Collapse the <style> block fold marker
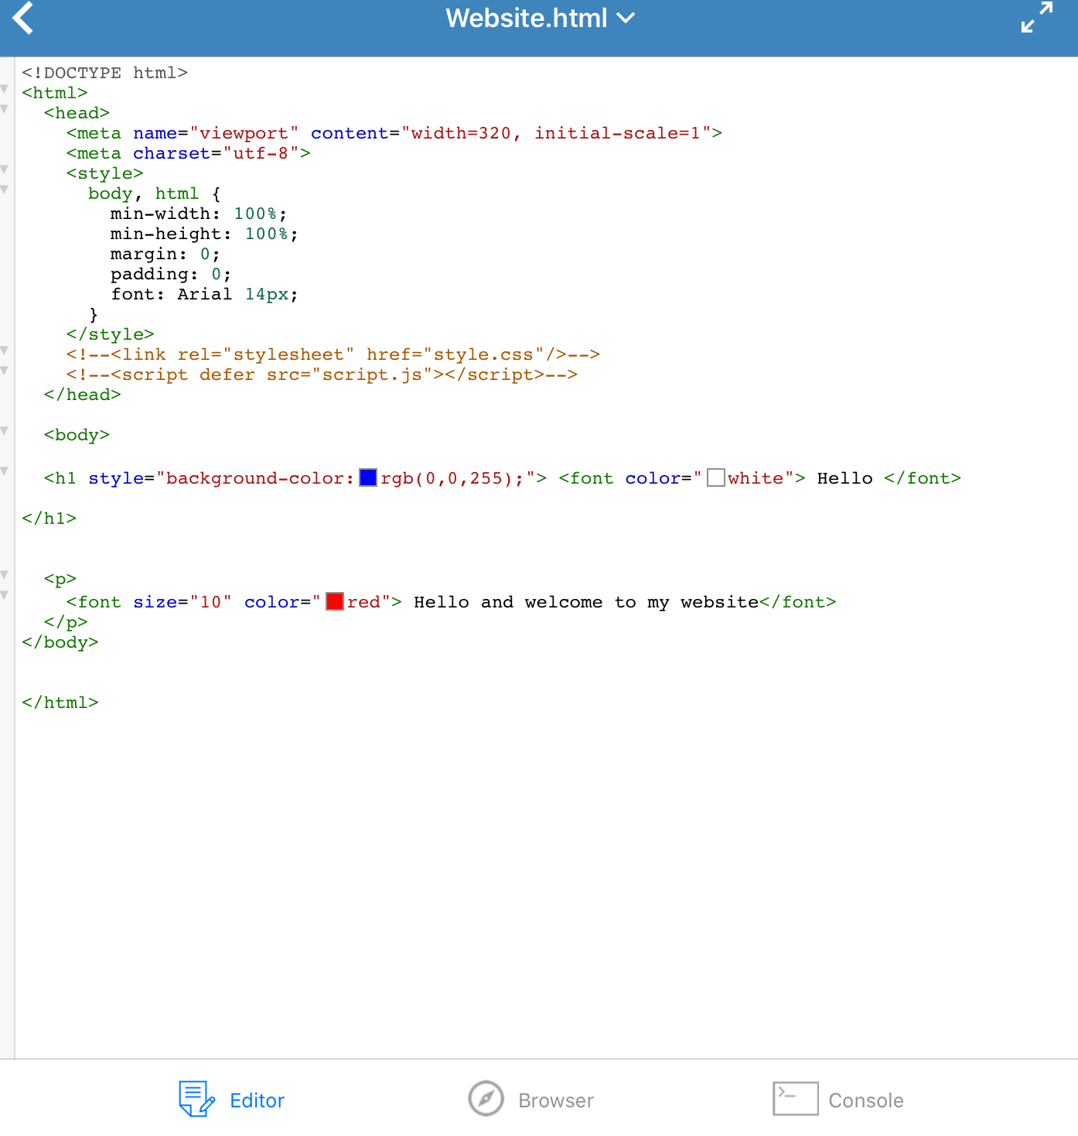Screen dimensions: 1078x1136 click(x=5, y=169)
